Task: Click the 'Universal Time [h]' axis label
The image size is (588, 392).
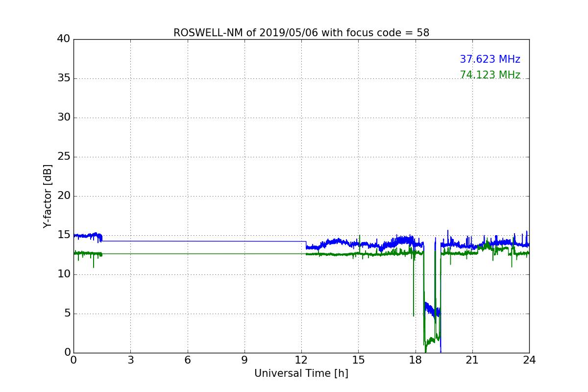Action: pyautogui.click(x=301, y=373)
